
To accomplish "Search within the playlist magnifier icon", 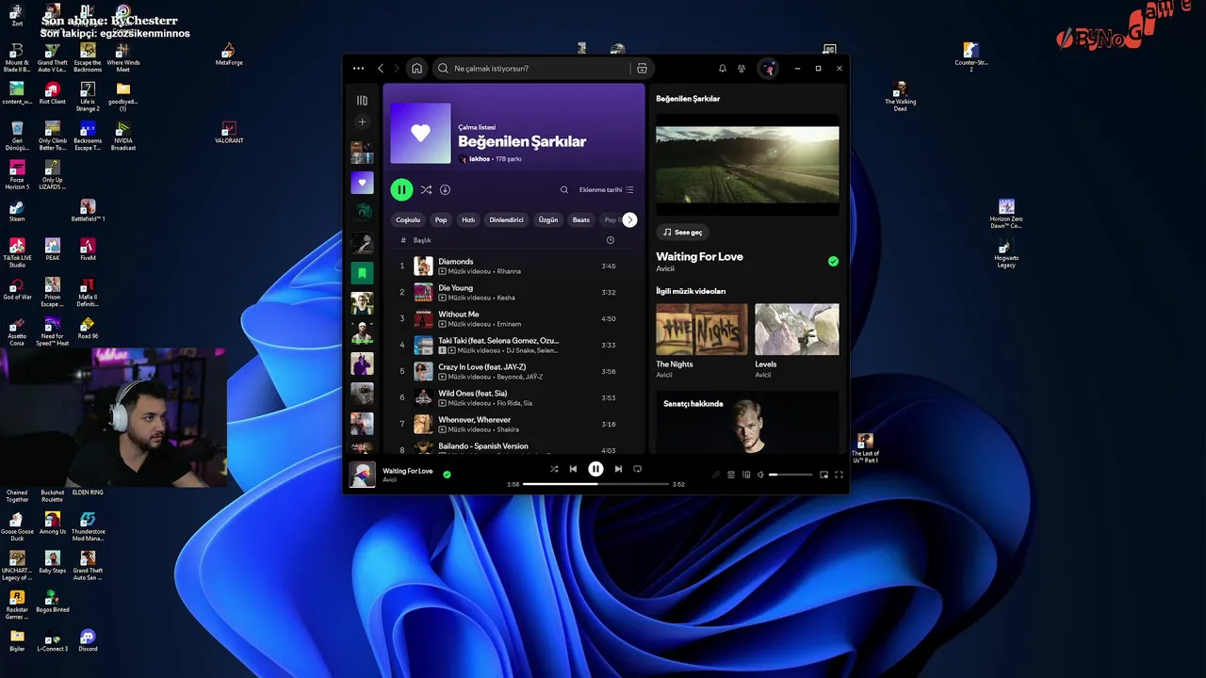I will [564, 189].
